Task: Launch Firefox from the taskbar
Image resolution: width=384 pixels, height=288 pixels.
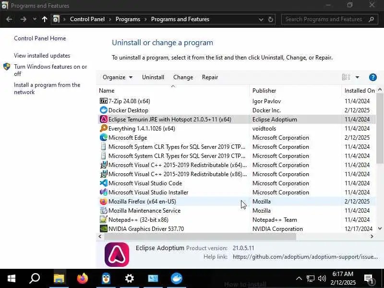Action: coord(82,278)
